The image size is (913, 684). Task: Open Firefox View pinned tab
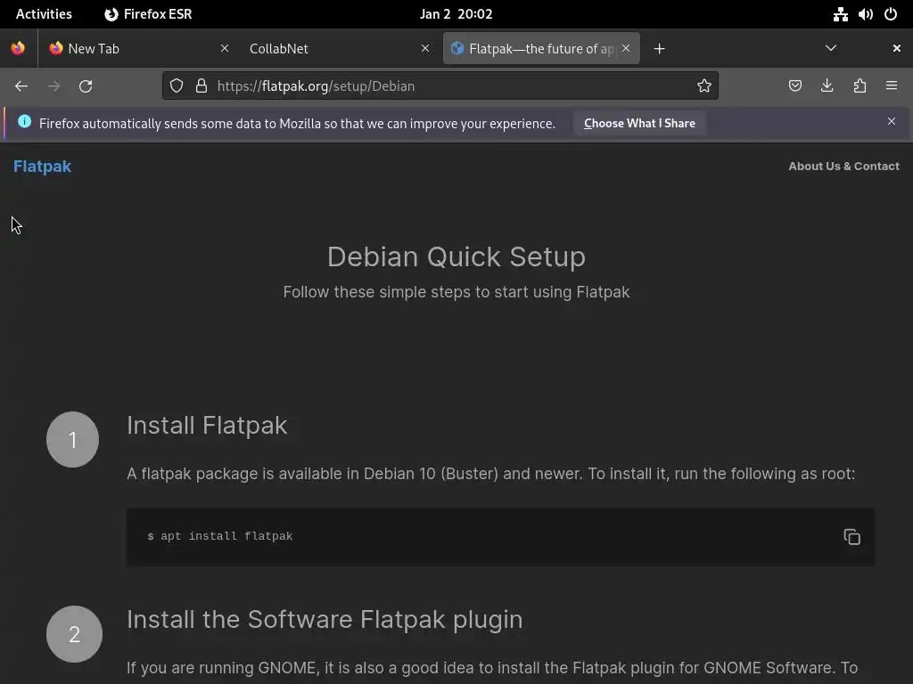point(18,48)
